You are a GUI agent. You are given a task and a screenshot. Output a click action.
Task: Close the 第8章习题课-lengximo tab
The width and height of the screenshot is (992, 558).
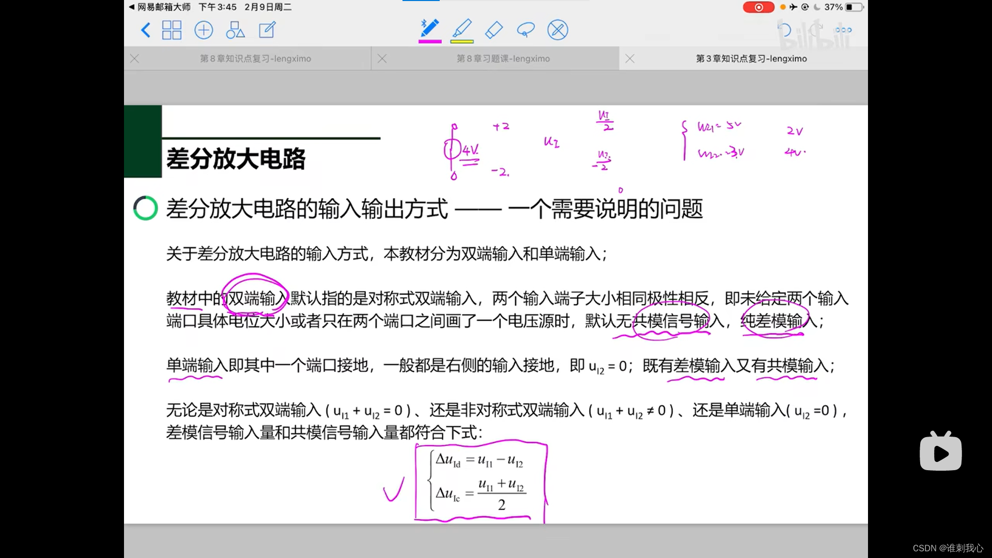coord(382,59)
